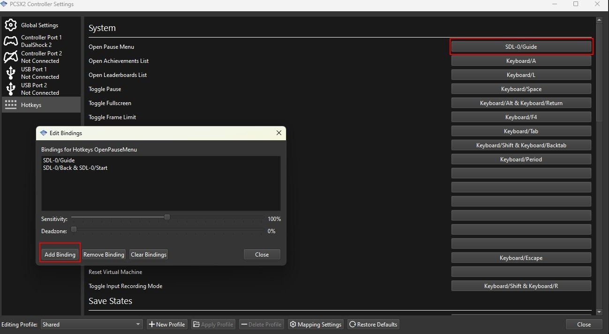The image size is (609, 334).
Task: Adjust the Sensitivity slider handle
Action: (x=167, y=217)
